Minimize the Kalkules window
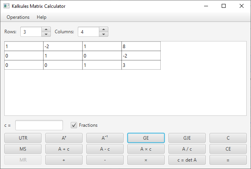251x169 pixels. click(206, 6)
